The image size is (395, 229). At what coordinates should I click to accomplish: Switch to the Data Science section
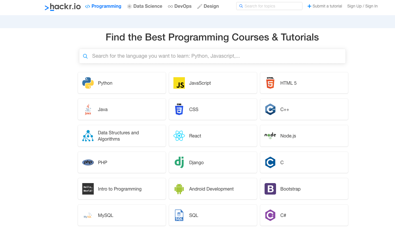click(144, 6)
